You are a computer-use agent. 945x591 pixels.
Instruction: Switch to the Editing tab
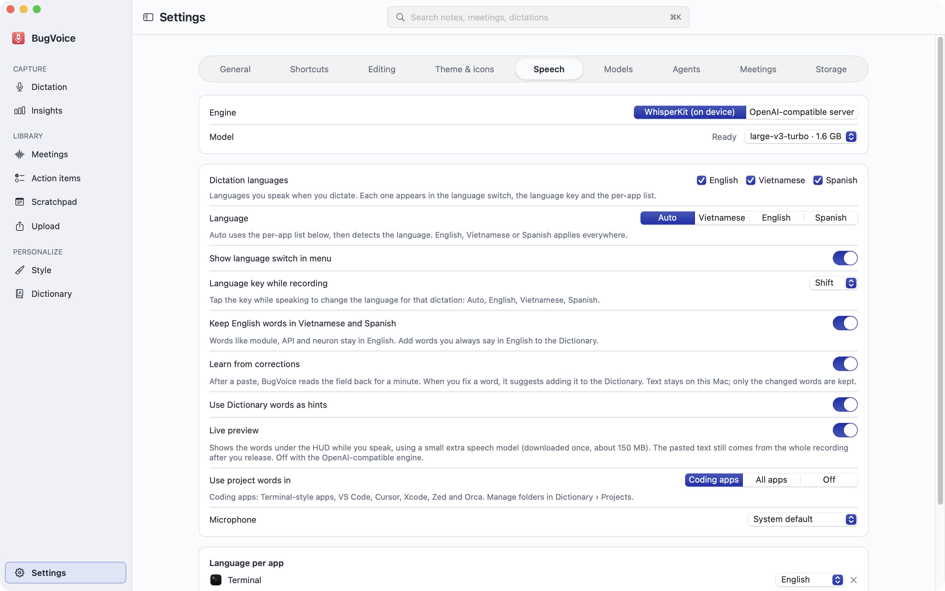point(382,69)
